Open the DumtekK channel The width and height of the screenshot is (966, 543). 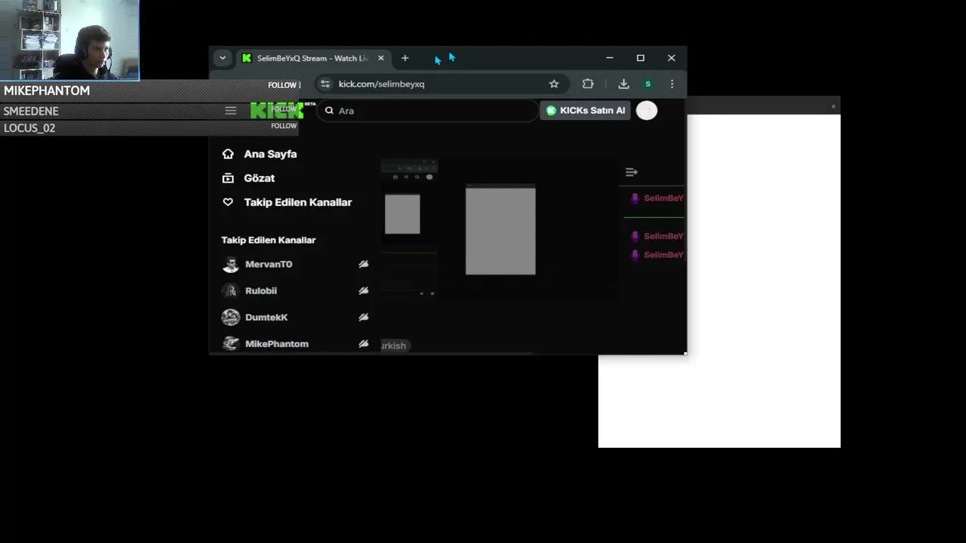(266, 318)
